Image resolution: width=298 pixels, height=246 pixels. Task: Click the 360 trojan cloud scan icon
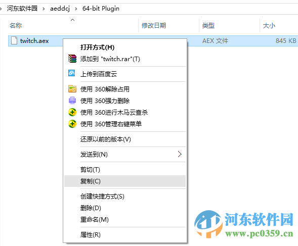coord(72,112)
